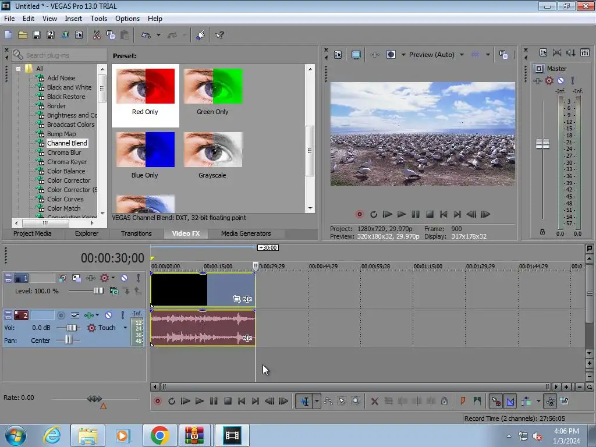
Task: Switch to the Media Generators tab
Action: tap(246, 233)
